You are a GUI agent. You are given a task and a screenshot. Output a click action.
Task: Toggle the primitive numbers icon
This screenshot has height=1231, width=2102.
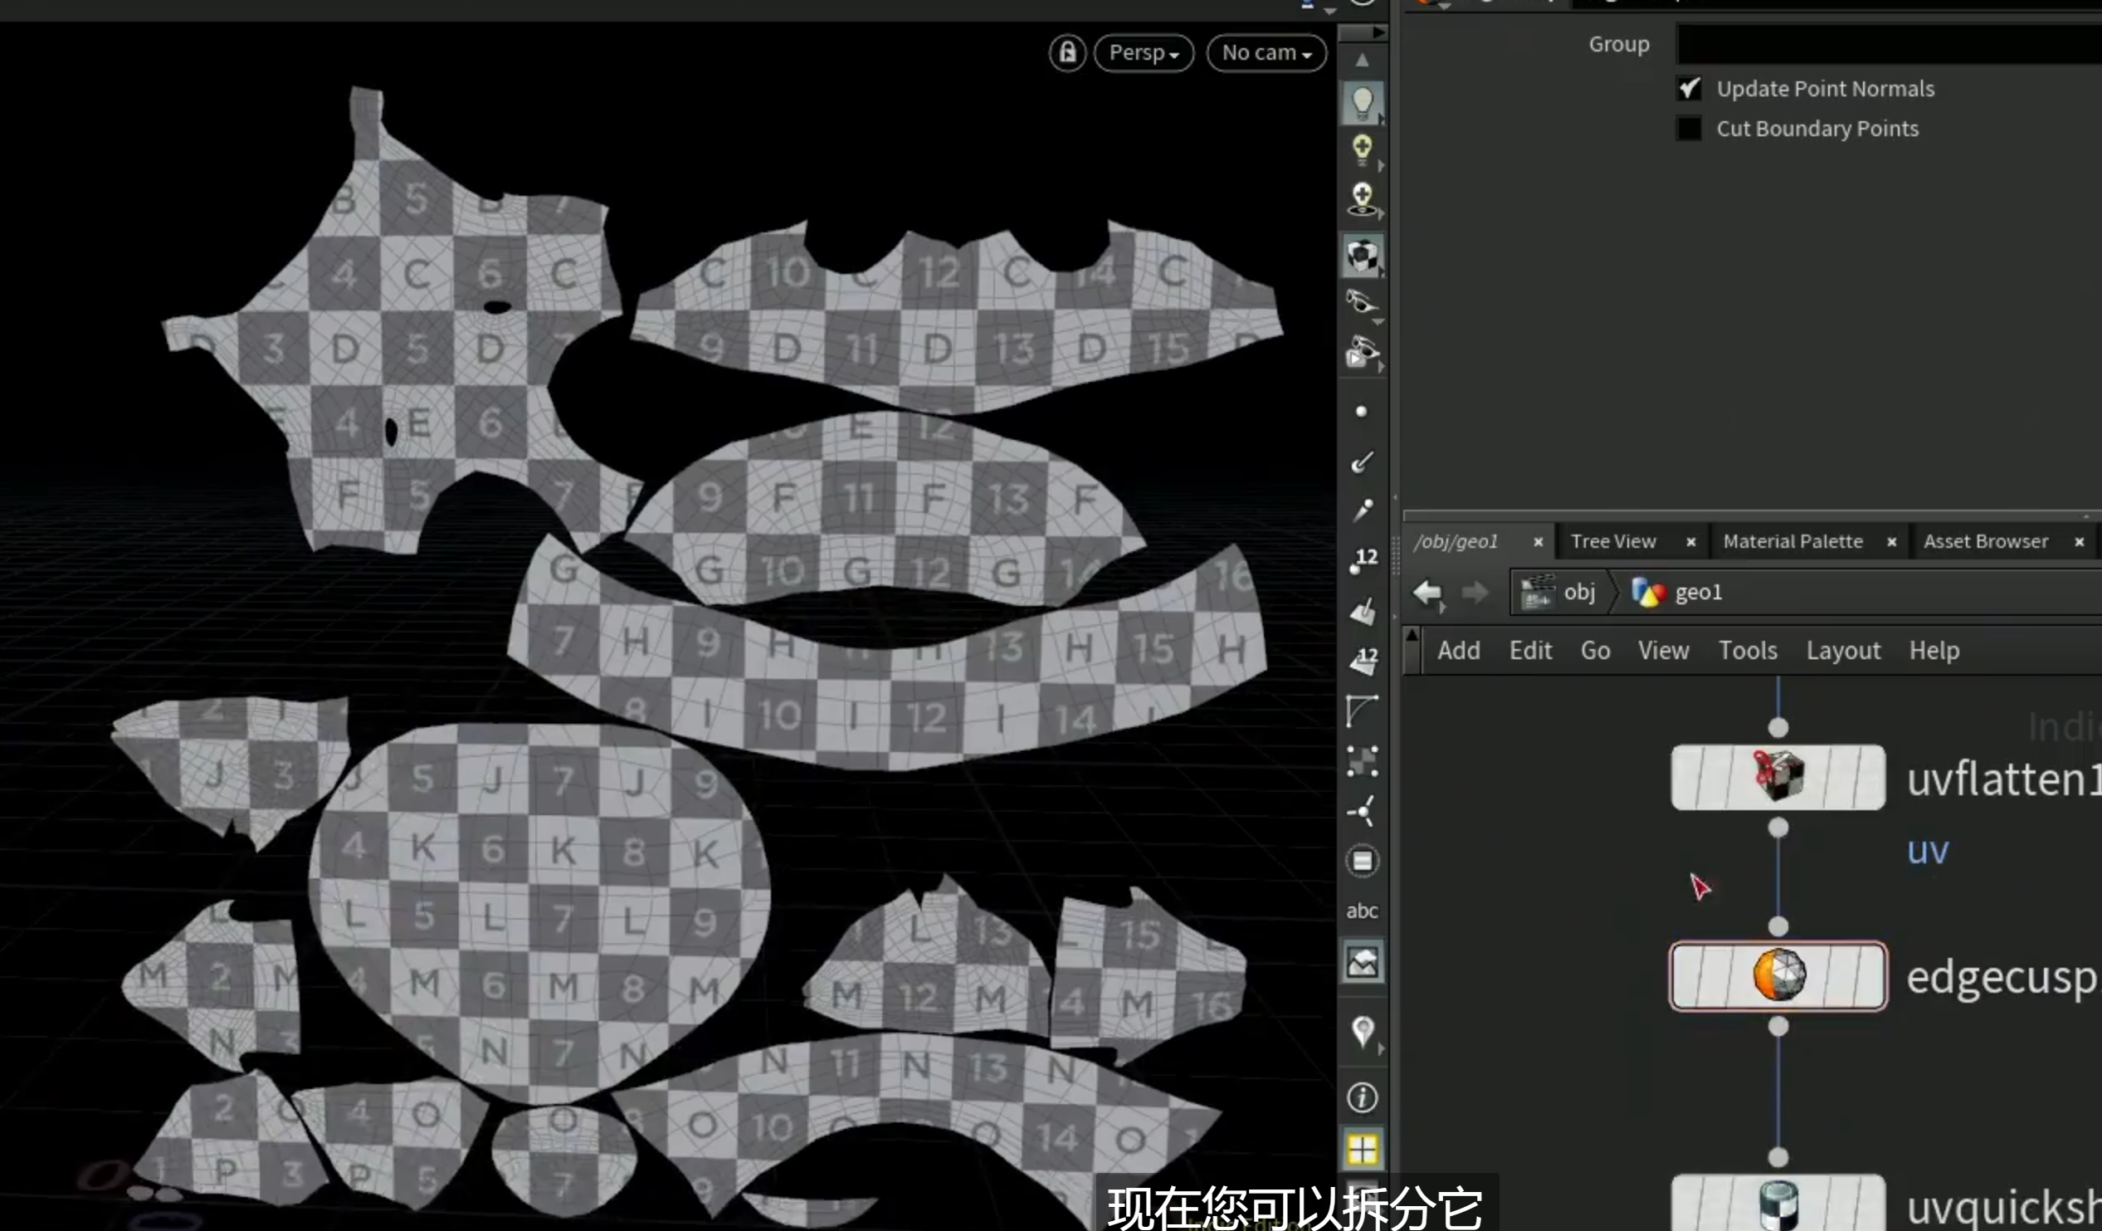(x=1363, y=661)
